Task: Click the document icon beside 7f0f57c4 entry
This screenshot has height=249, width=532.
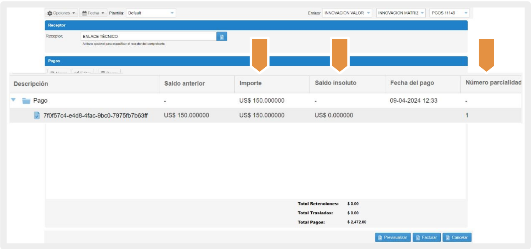Action: (37, 116)
